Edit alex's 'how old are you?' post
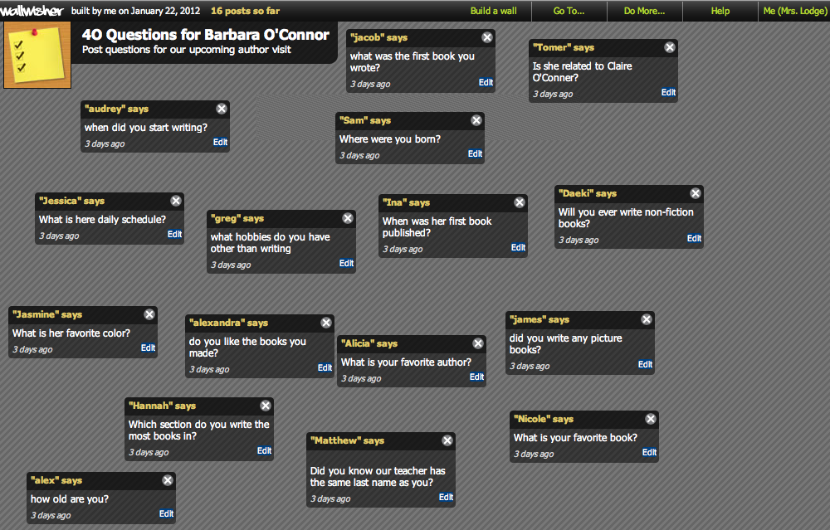The width and height of the screenshot is (830, 530). (x=166, y=513)
